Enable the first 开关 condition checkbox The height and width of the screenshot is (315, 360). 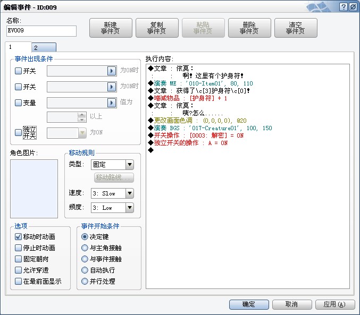[18, 71]
